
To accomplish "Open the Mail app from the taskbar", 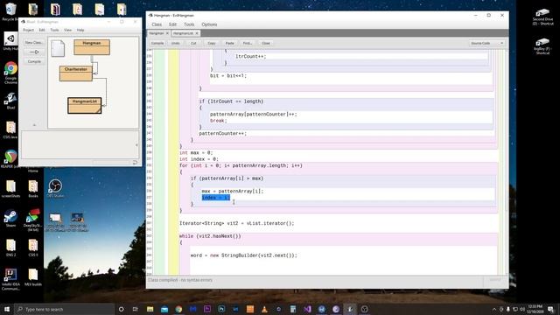I will [164, 309].
